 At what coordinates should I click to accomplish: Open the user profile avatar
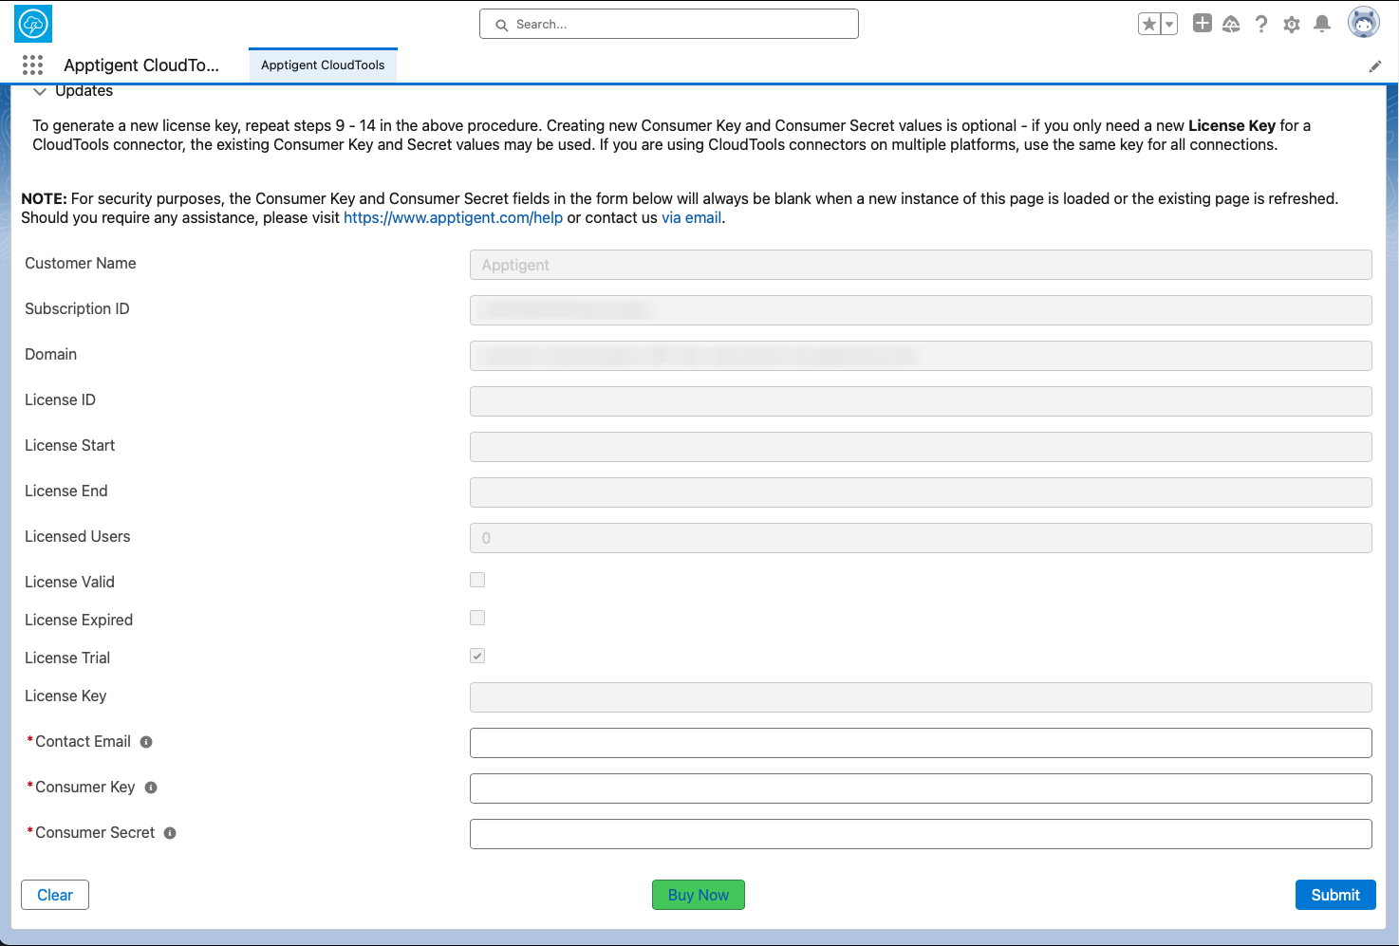pyautogui.click(x=1363, y=23)
